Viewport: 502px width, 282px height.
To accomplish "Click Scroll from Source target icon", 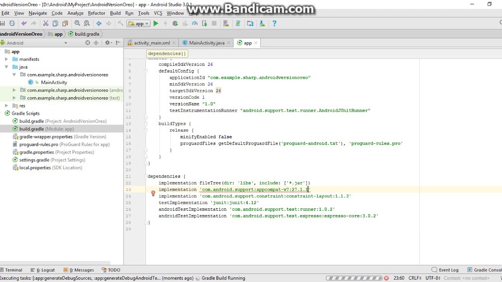I will (x=87, y=43).
